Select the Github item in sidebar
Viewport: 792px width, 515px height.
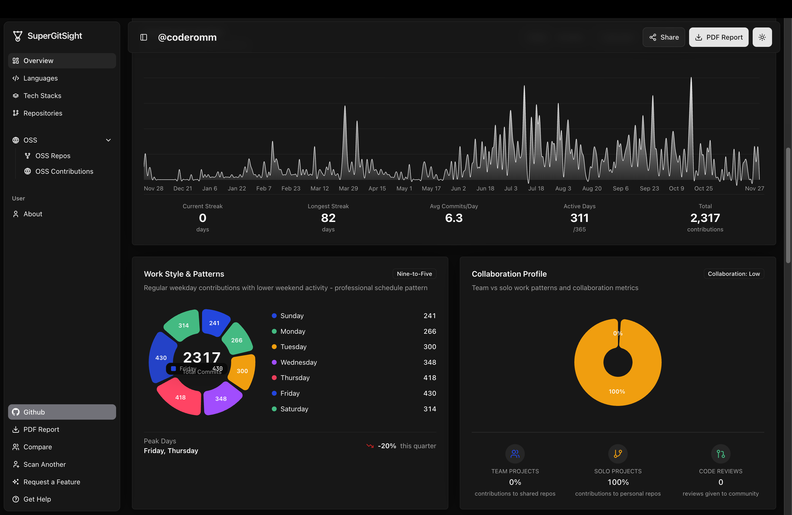tap(62, 412)
